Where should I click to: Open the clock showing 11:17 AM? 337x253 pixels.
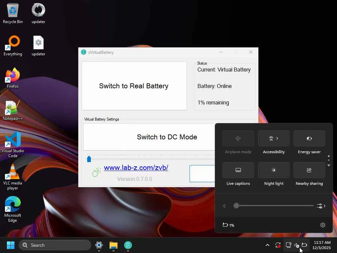click(322, 245)
